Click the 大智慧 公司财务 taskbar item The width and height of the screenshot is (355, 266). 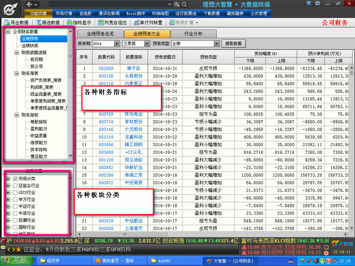pos(230,261)
